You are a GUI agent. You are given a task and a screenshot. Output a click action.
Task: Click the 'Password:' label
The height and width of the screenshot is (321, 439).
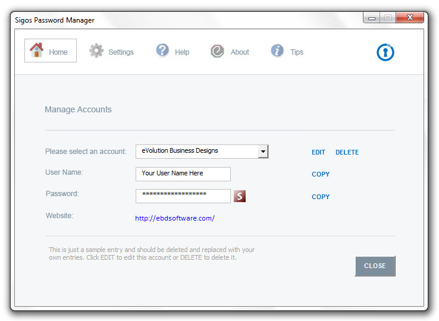click(x=62, y=194)
